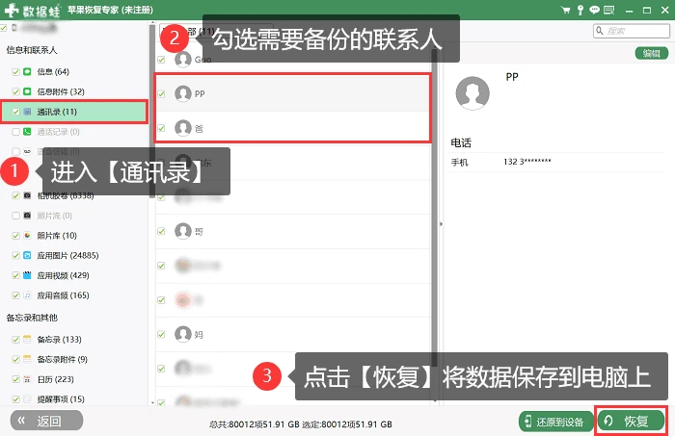Viewport: 675px width, 436px height.
Task: Uncheck the 通讯录 (11) checkbox
Action: coord(16,112)
